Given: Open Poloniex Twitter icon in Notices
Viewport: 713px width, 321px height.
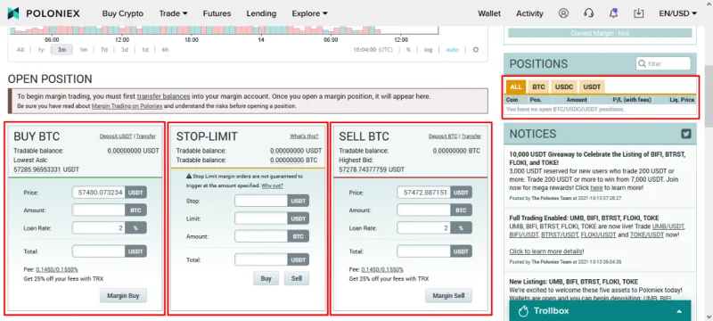Looking at the screenshot, I should click(x=685, y=134).
